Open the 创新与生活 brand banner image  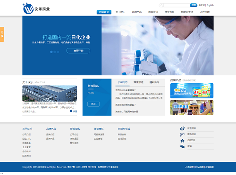(x=192, y=108)
